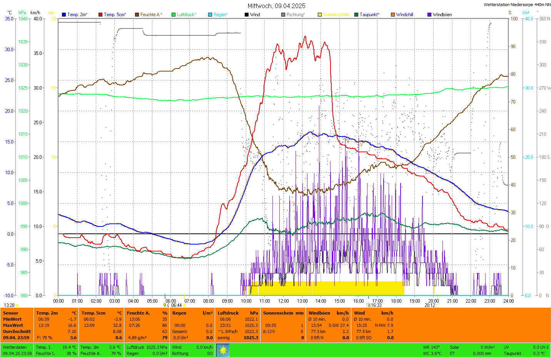Viewport: 551px width, 358px height.
Task: Click the orange Windchill legend square
Action: point(393,15)
